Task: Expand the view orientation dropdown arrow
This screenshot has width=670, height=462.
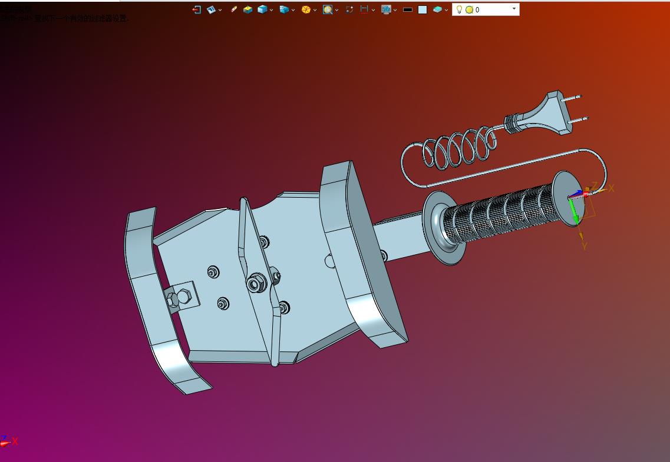Action: (293, 10)
